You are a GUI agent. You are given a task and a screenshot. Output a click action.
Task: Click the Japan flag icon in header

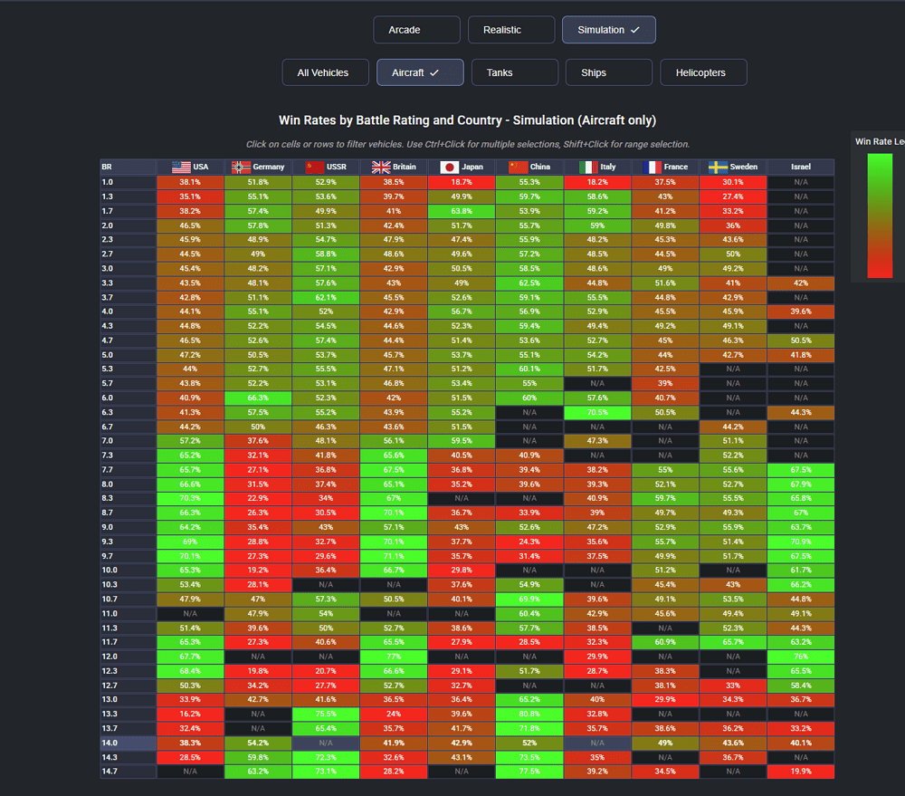tap(450, 167)
